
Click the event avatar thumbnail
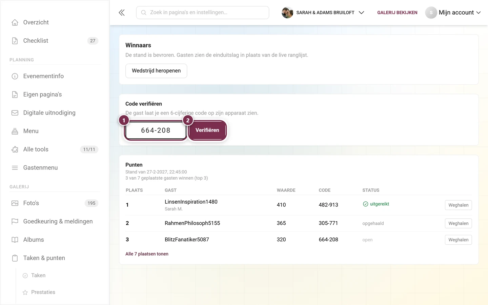point(287,13)
